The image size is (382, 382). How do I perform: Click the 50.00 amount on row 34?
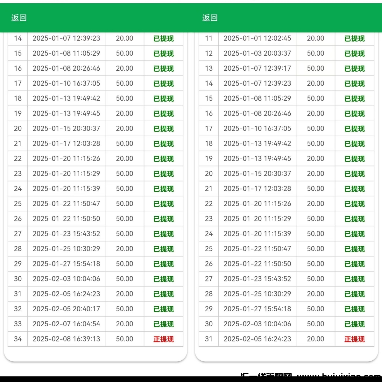(124, 339)
